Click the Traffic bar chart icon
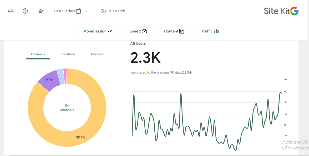309x156 pixels. pyautogui.click(x=216, y=31)
